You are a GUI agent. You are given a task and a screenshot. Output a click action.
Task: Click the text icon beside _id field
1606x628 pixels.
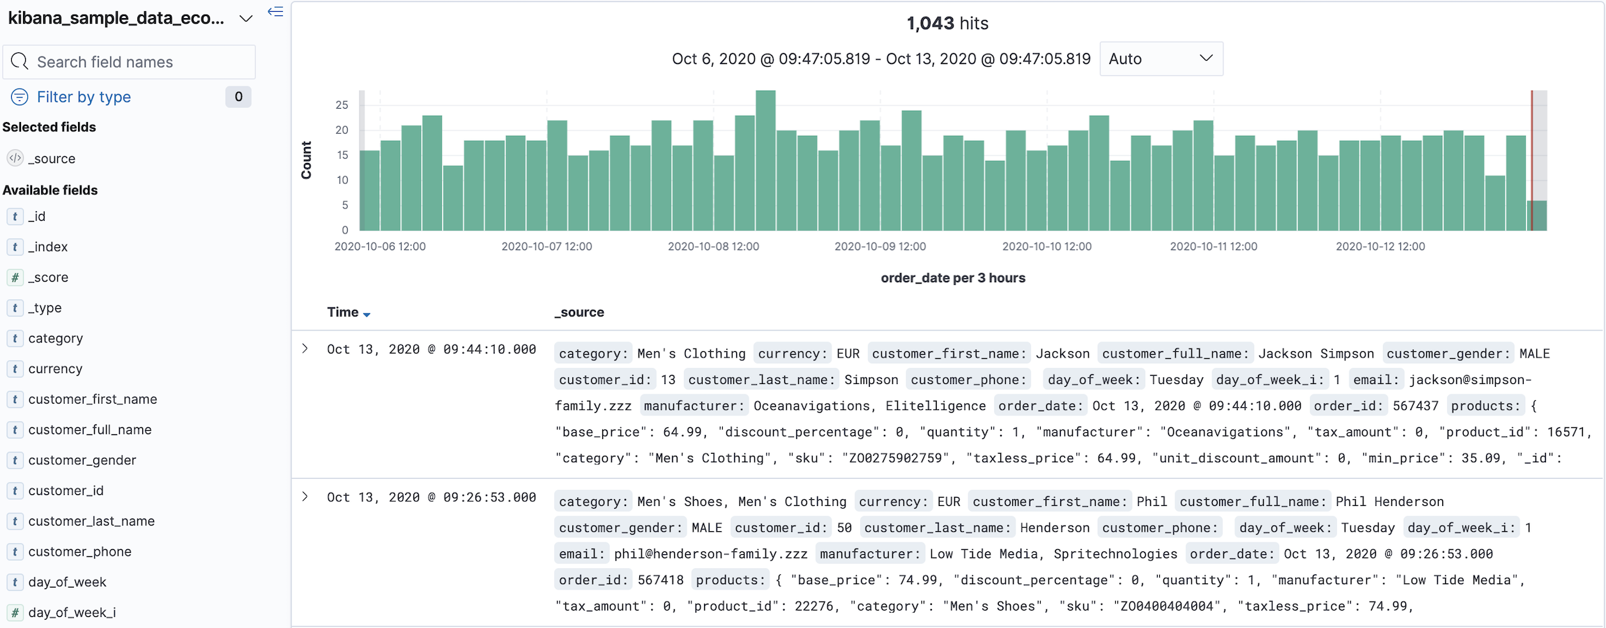[x=15, y=217]
